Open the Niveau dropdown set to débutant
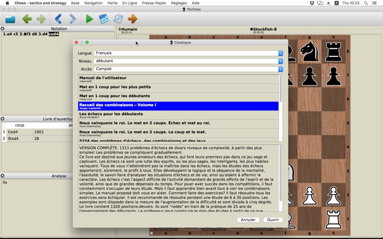 click(x=188, y=61)
